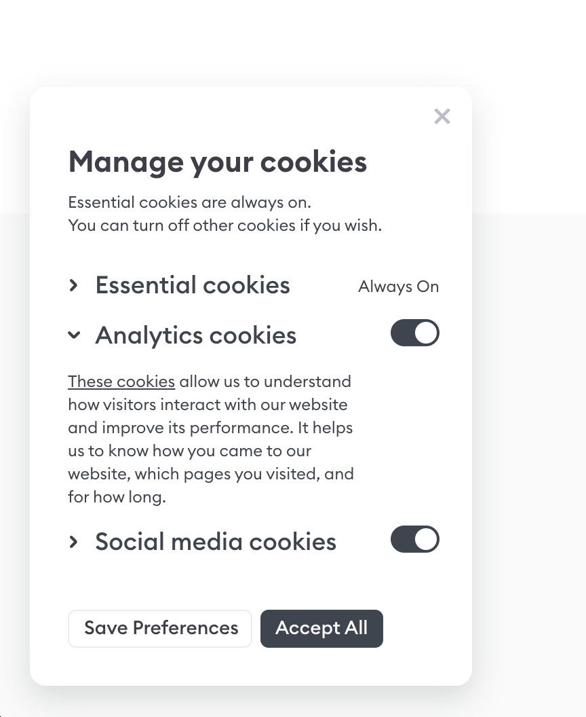Screen dimensions: 586x717
Task: Click the "Essential cookies are always on" text
Action: (x=189, y=202)
